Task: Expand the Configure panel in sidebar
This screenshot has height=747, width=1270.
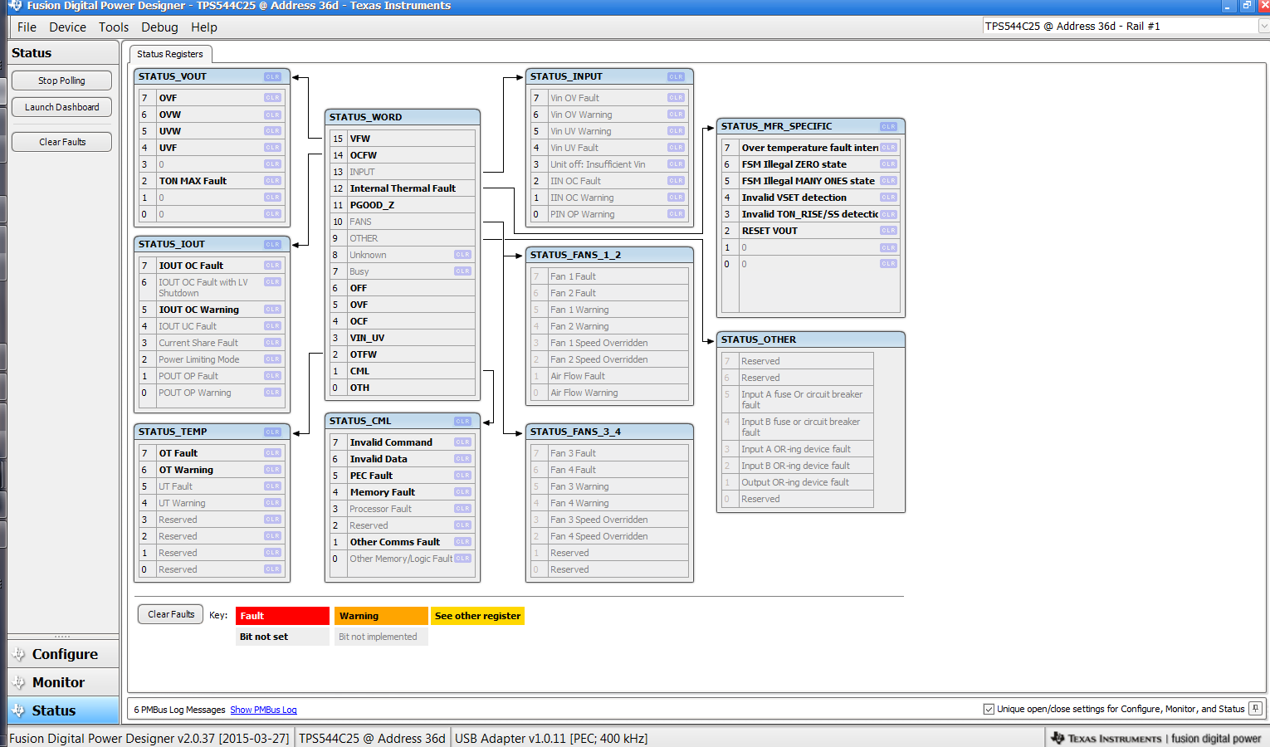Action: [x=64, y=654]
